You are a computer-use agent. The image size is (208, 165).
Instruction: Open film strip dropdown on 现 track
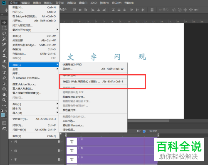point(60,150)
